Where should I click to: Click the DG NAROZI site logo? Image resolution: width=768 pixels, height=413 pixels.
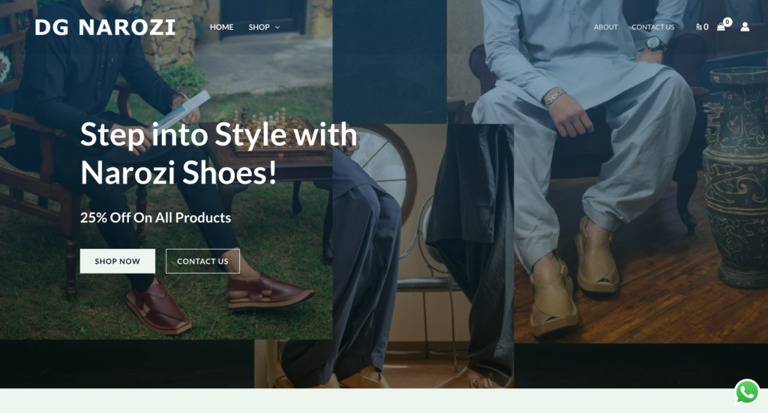point(105,28)
